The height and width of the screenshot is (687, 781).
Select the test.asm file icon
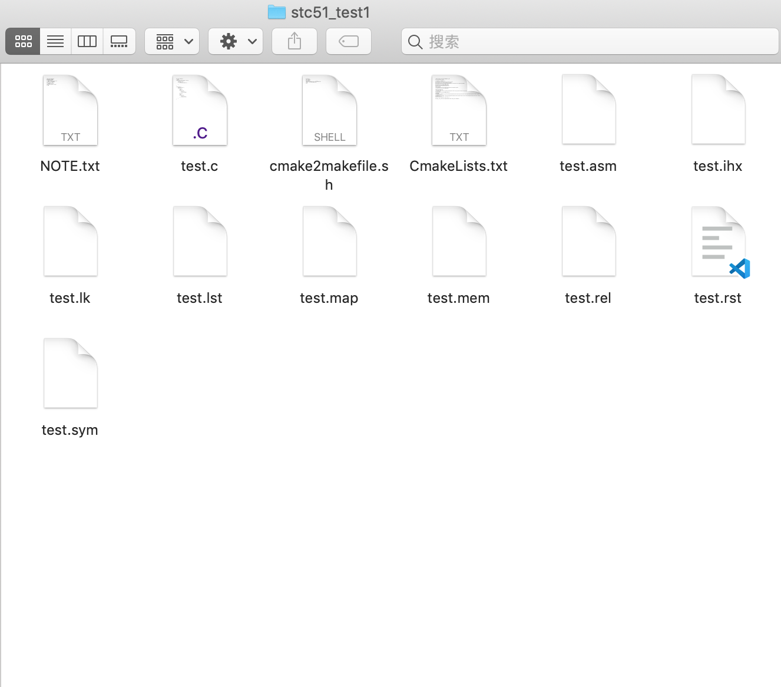[x=588, y=110]
